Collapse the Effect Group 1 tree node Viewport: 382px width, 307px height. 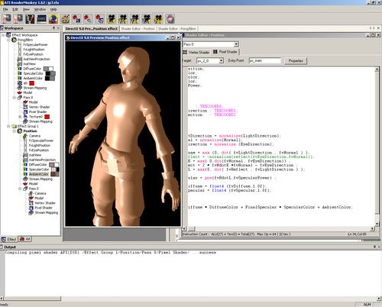(x=8, y=126)
